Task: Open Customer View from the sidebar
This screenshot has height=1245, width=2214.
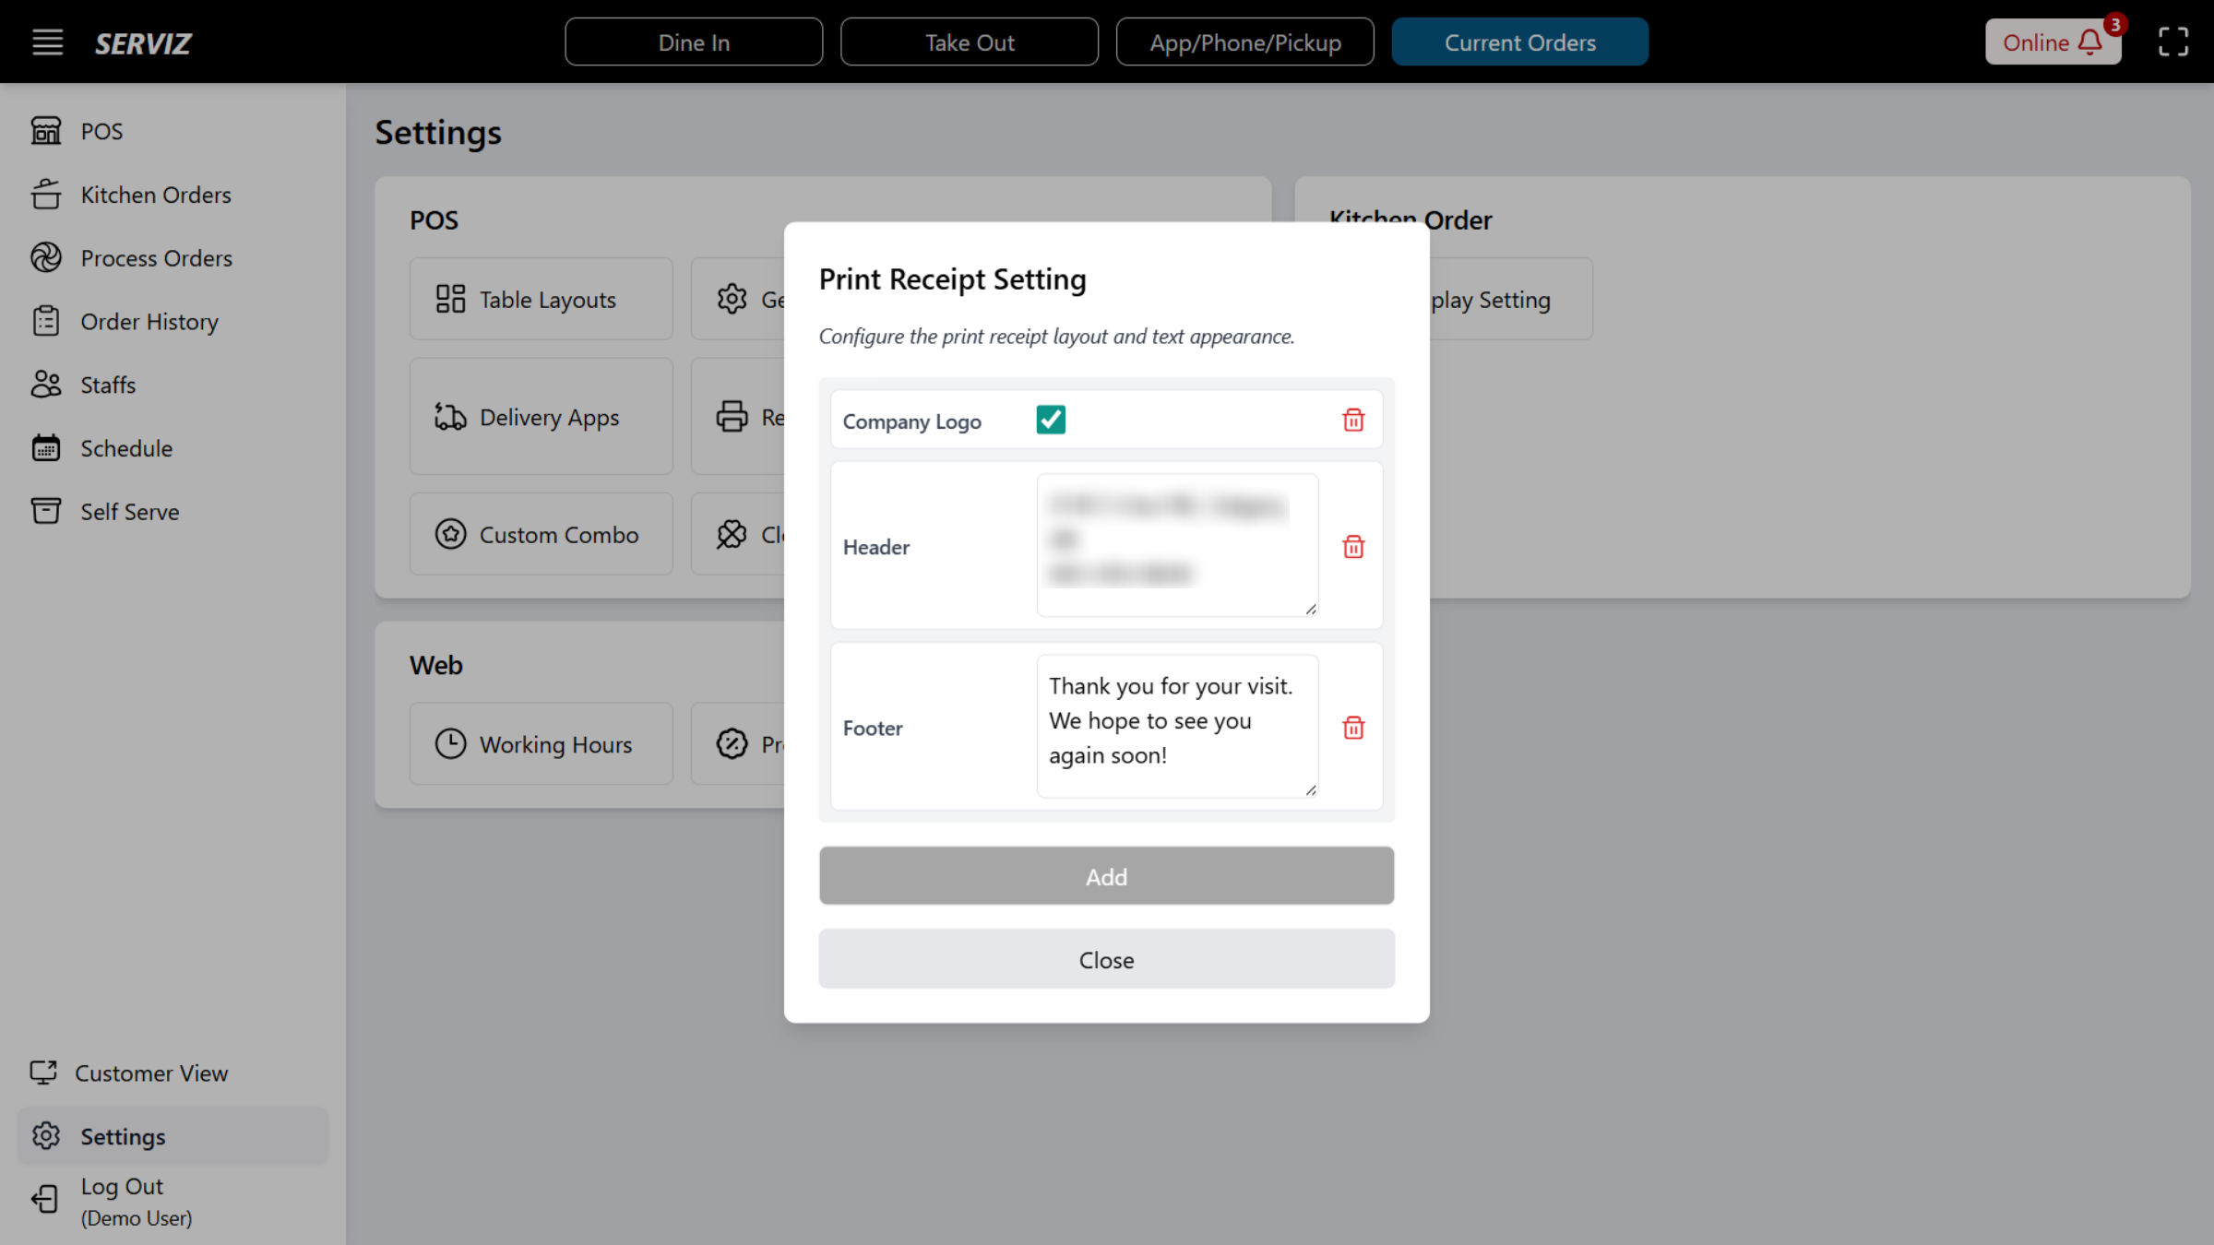Action: click(44, 1073)
